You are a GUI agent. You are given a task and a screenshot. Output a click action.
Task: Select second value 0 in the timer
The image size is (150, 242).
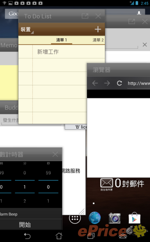(48, 187)
